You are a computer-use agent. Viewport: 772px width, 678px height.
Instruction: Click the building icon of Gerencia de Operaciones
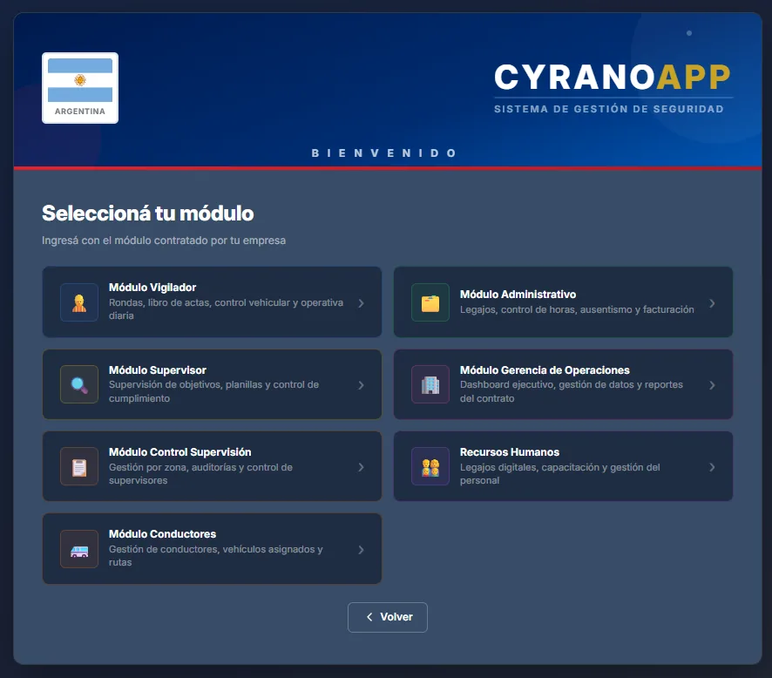(x=430, y=384)
